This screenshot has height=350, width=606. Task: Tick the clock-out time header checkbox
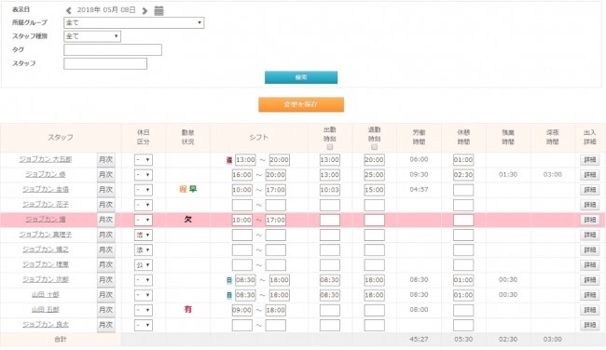(374, 147)
